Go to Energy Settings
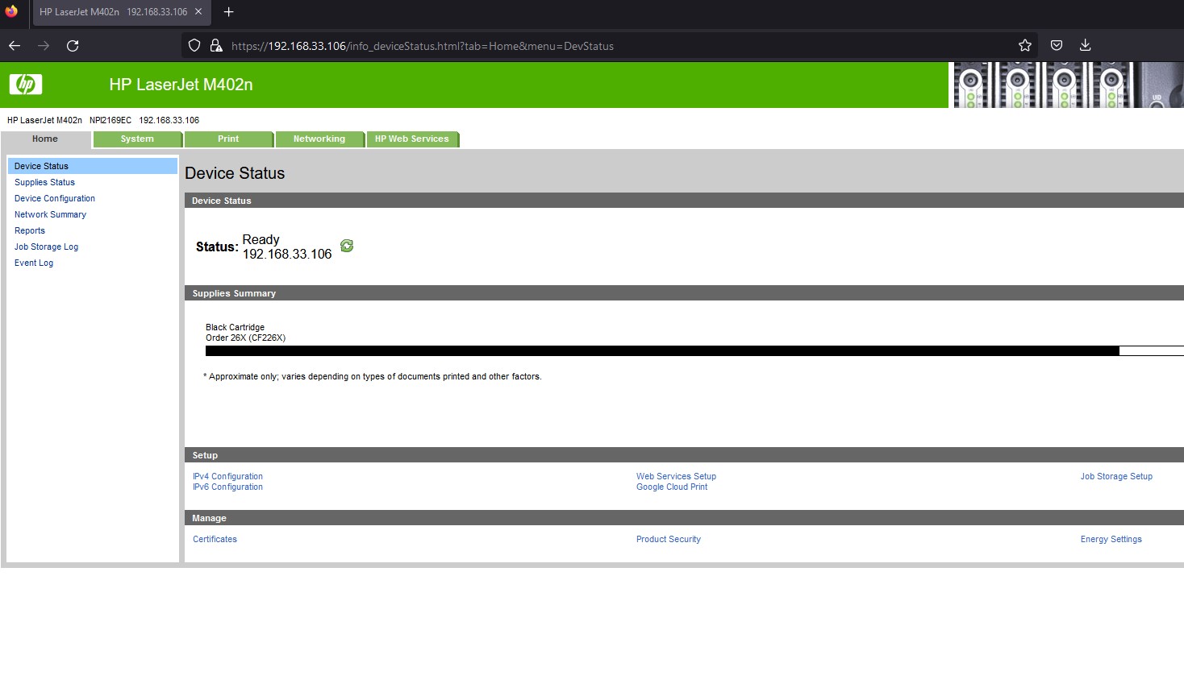Viewport: 1184px width, 692px height. pos(1111,539)
